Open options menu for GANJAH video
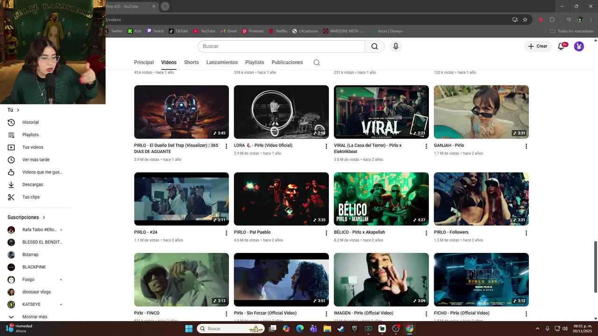Screen dimensions: 598x336 click(x=526, y=146)
